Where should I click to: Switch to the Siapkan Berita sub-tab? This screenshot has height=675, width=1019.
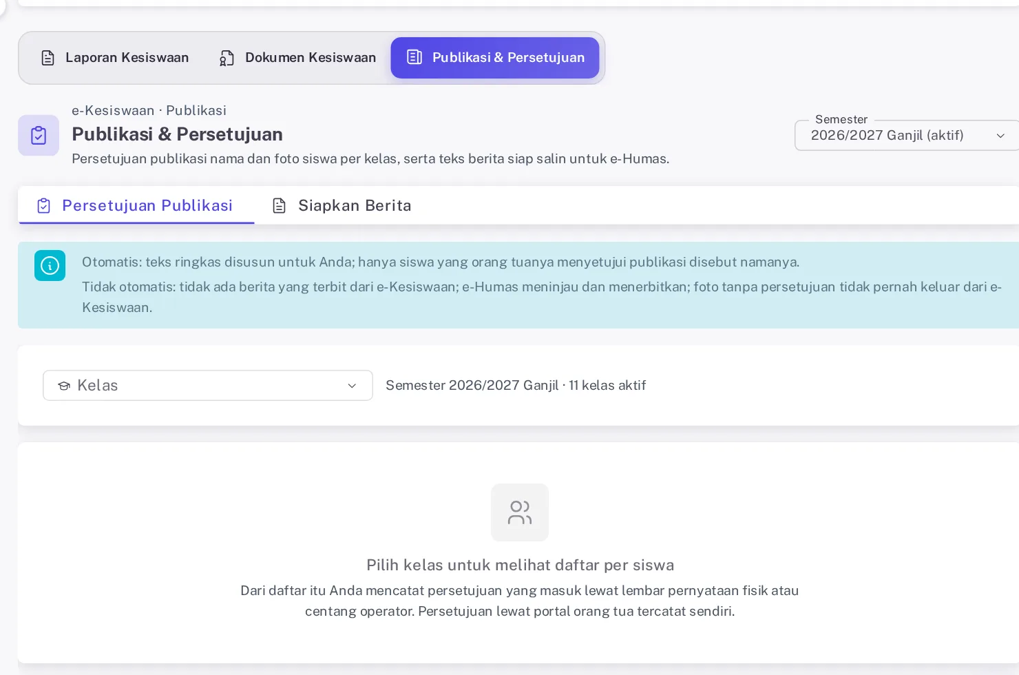click(x=342, y=205)
